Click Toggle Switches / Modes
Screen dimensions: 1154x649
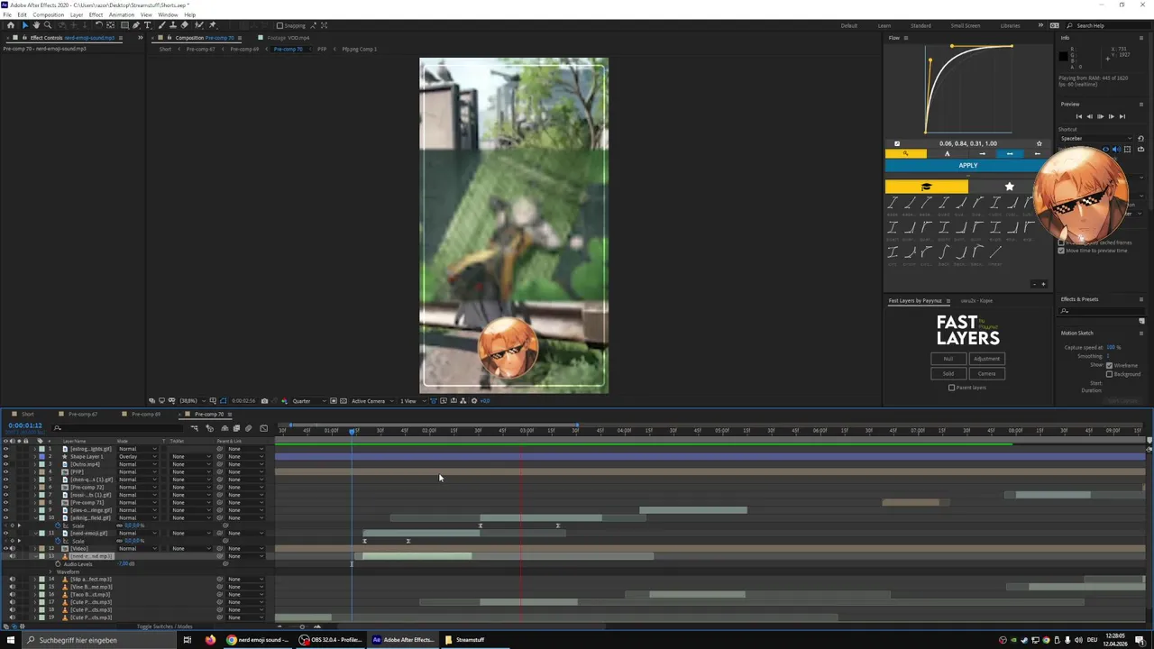click(x=165, y=626)
